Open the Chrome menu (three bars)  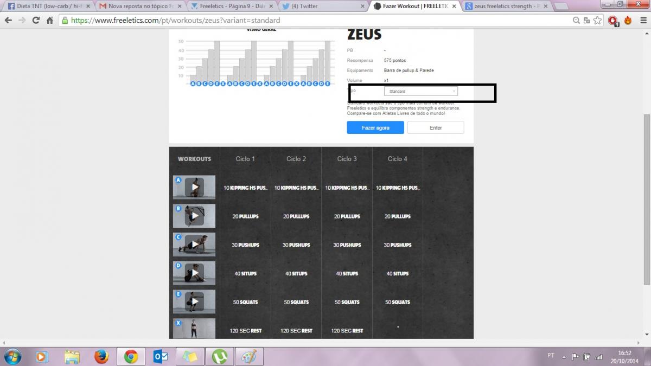(x=642, y=20)
